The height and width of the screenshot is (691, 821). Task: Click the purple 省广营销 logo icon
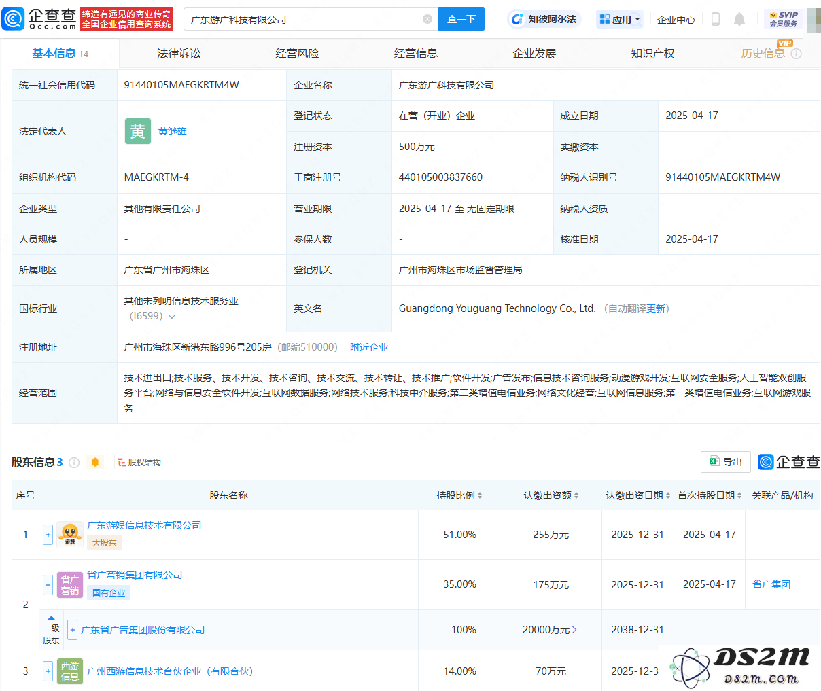click(70, 584)
